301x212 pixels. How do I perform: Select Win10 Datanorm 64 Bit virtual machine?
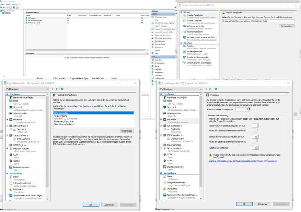(x=35, y=21)
